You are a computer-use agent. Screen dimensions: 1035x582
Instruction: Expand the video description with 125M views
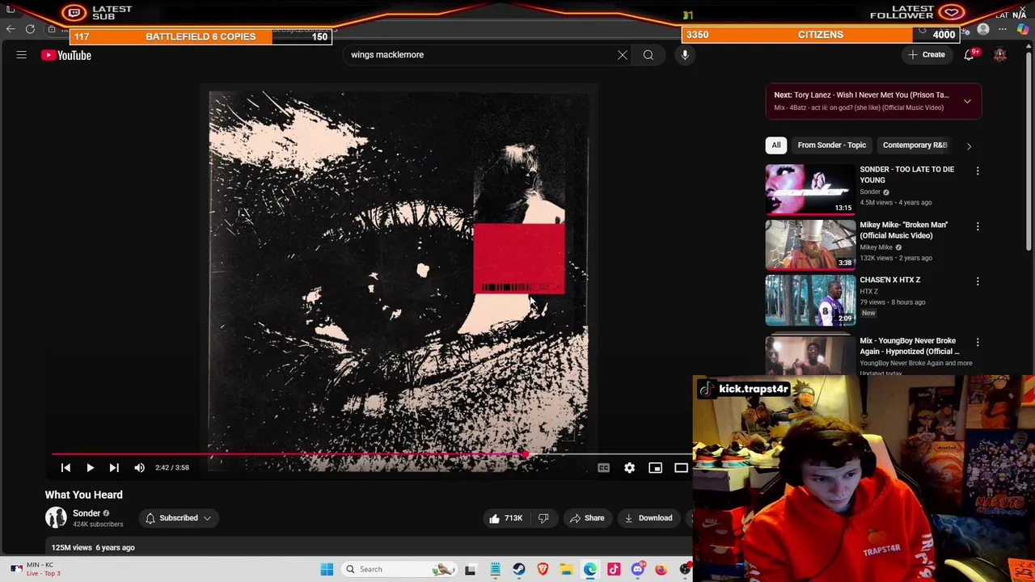pos(93,547)
